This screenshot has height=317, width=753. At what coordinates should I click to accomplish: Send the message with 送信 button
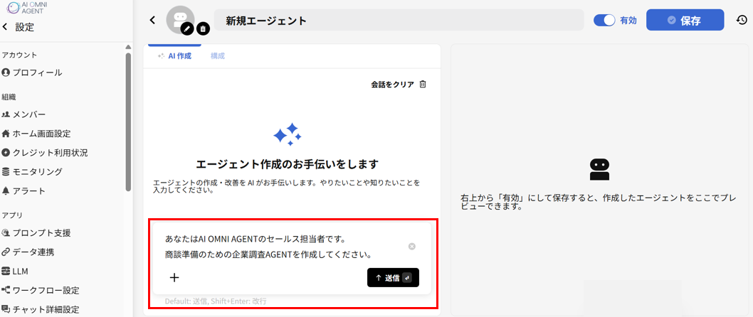coord(393,277)
